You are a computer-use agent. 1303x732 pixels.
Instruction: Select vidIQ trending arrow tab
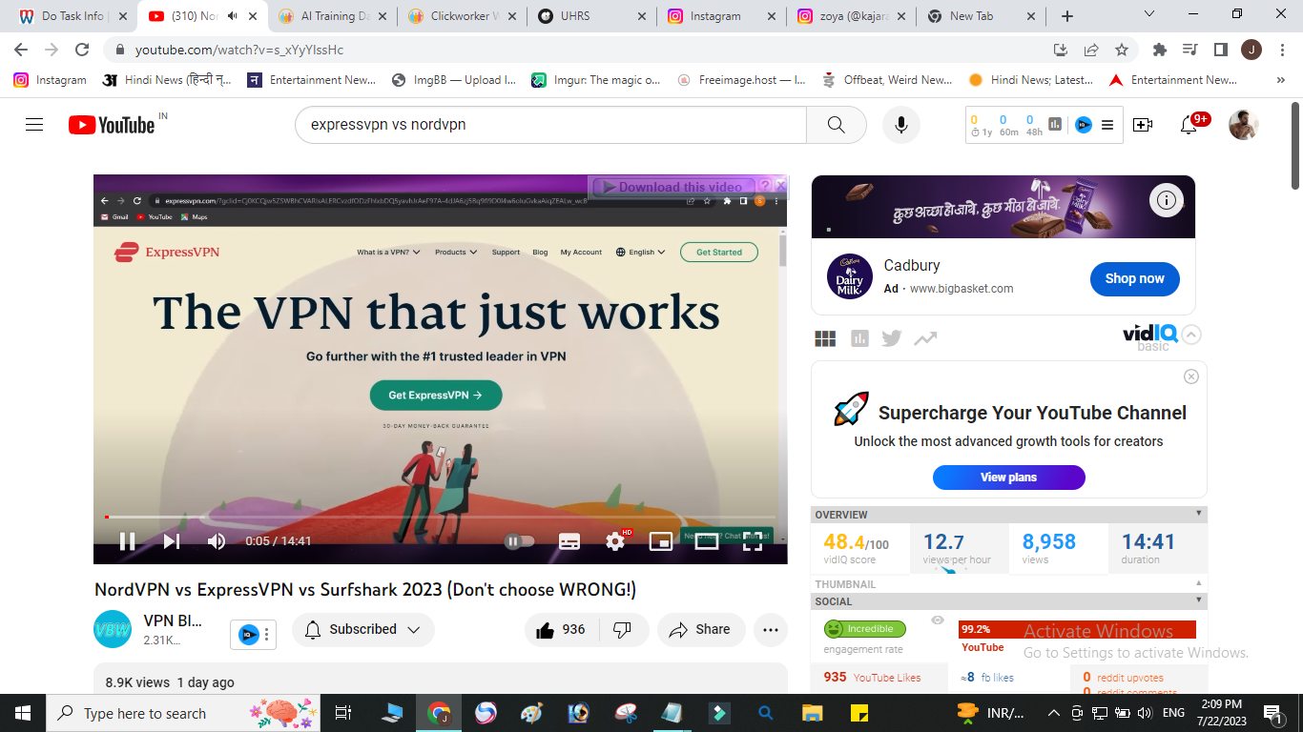pos(924,338)
